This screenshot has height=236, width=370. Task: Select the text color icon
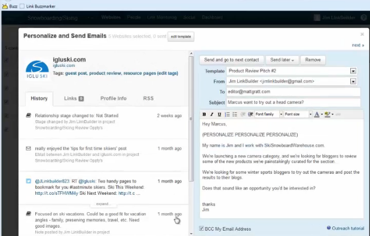317,114
